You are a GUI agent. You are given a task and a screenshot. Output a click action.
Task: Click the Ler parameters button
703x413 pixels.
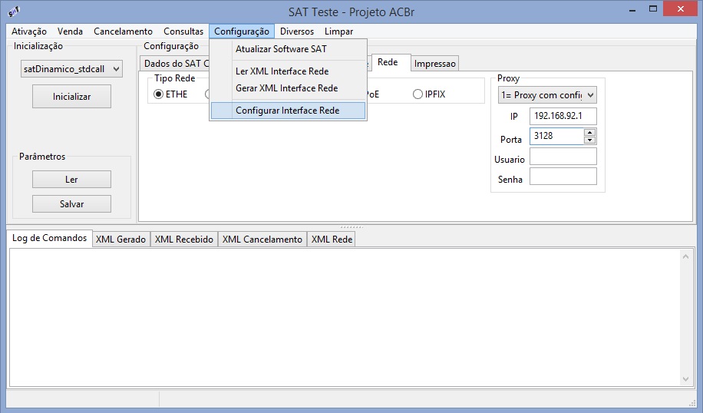click(71, 180)
